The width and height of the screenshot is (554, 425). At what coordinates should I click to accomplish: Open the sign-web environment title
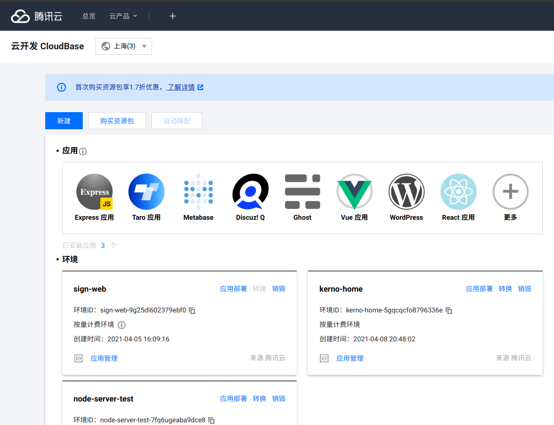(x=90, y=289)
